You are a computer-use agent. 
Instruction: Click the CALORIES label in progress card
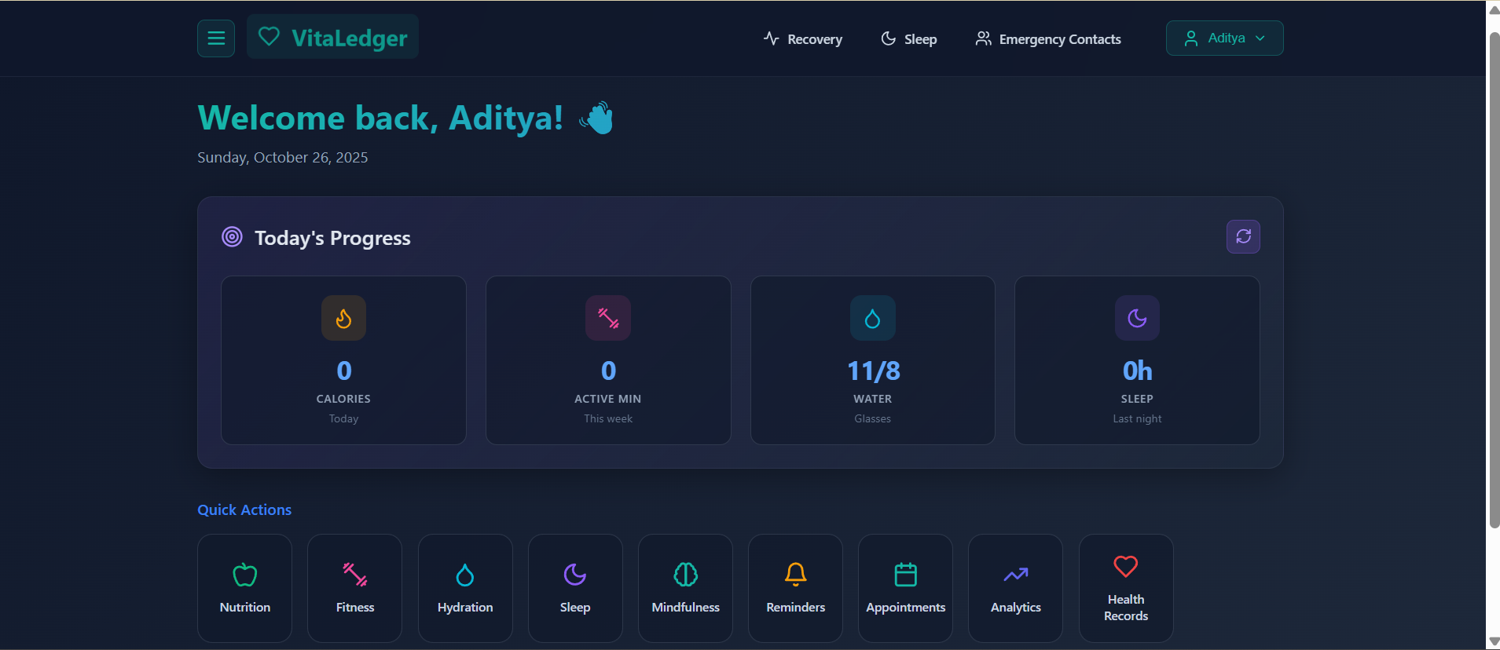(343, 399)
